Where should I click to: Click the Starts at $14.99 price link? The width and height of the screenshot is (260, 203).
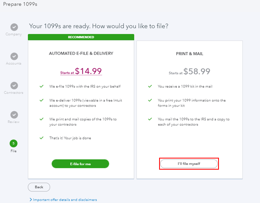tap(81, 71)
